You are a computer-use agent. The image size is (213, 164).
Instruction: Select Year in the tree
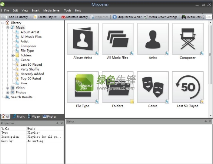(24, 83)
